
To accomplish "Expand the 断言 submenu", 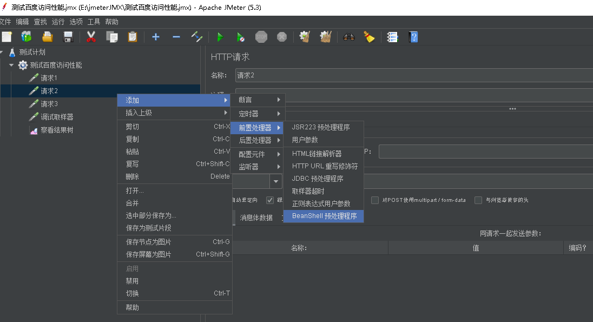I will point(257,100).
